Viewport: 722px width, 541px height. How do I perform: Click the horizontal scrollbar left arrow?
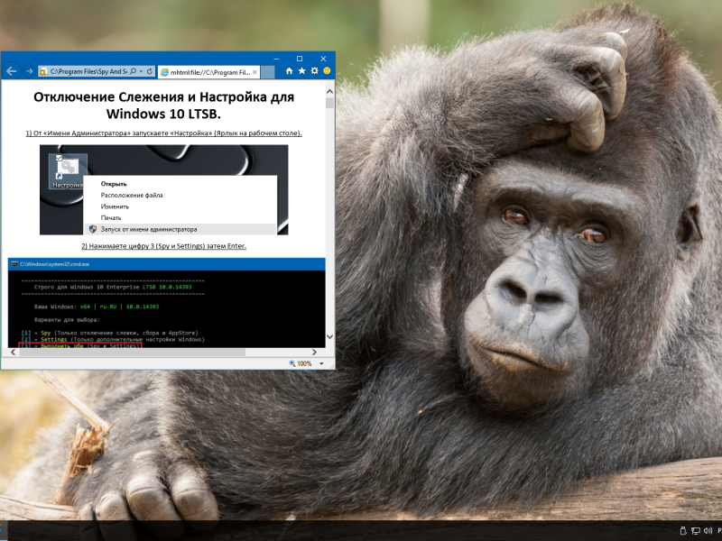(13, 352)
